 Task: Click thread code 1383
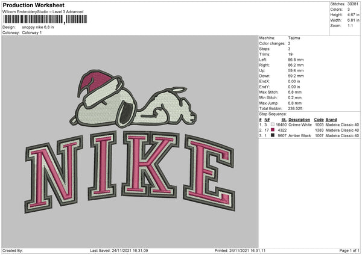319,131
